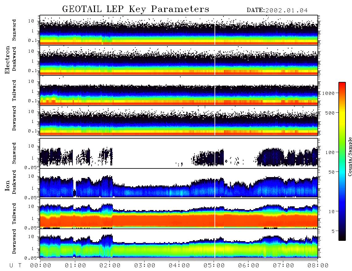Select the Ion Sunward axis label
This screenshot has height=271, width=352.
(14, 153)
